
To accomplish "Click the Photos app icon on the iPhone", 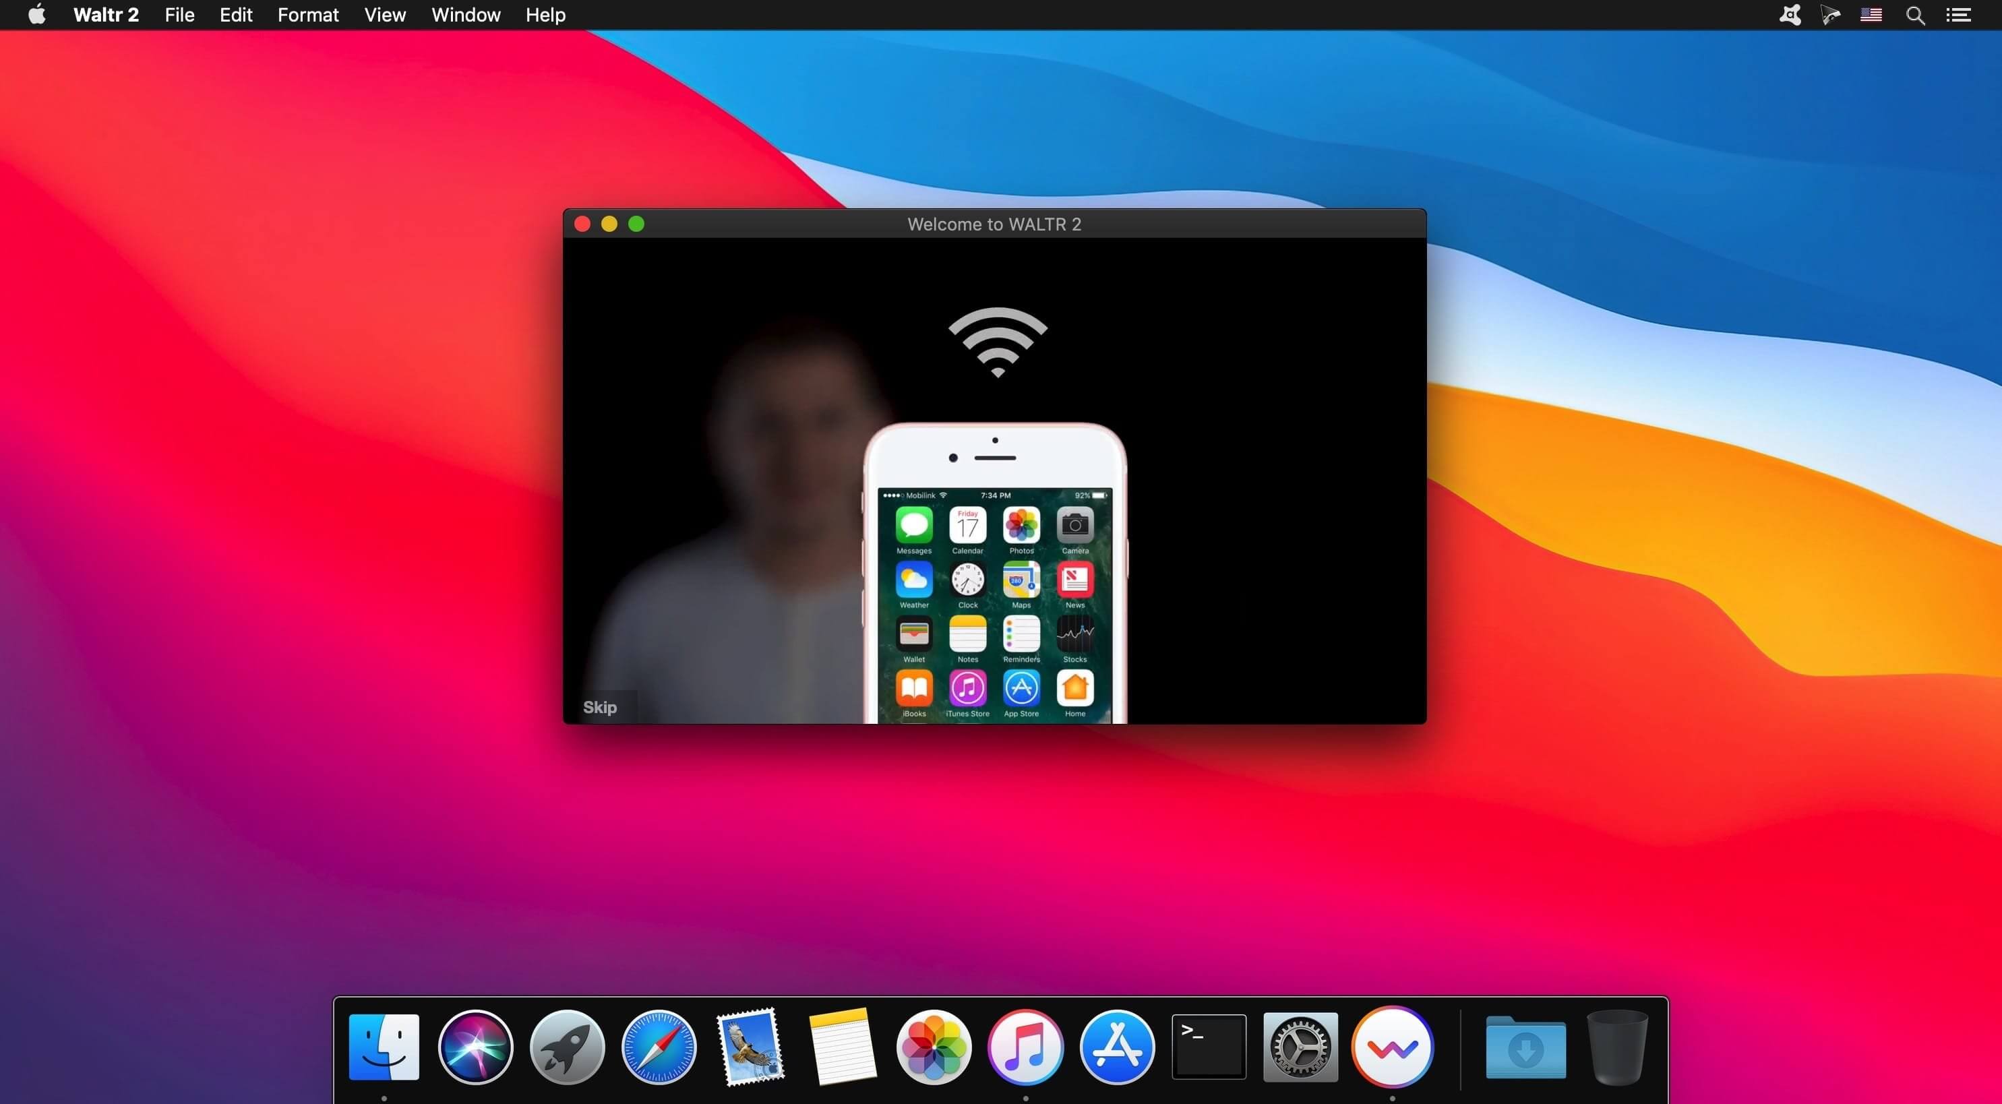I will (x=1021, y=525).
